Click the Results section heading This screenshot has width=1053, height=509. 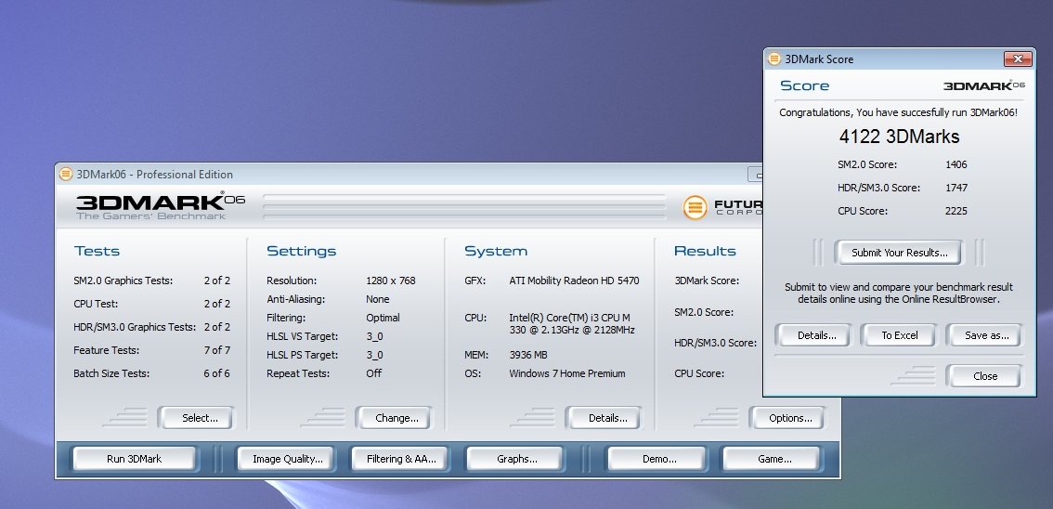[x=705, y=251]
